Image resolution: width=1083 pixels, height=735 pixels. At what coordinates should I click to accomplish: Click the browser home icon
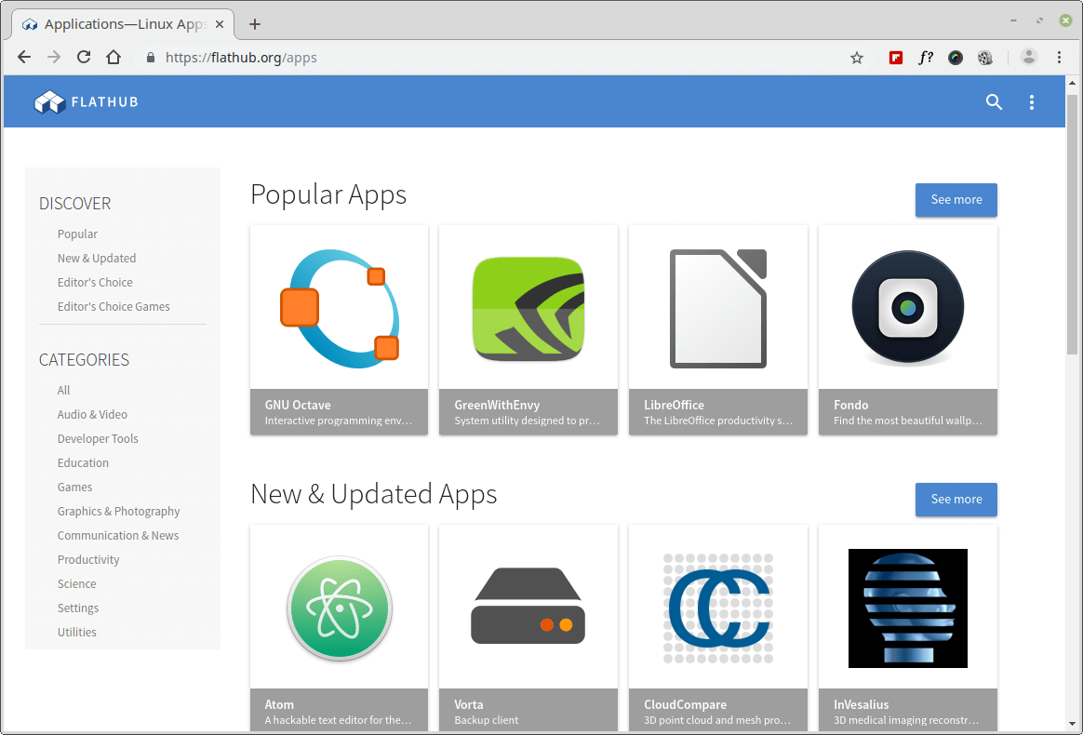tap(114, 58)
